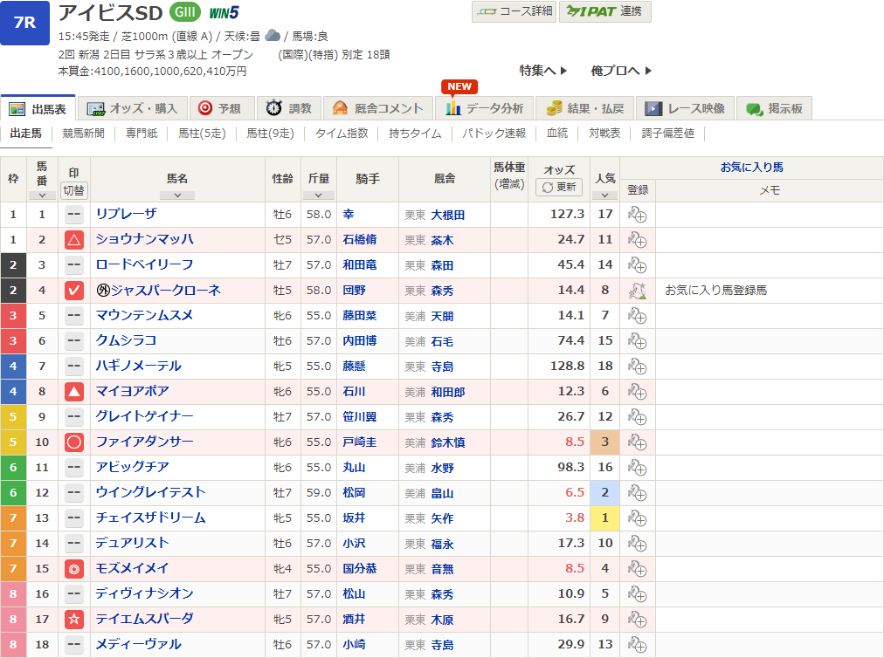The width and height of the screenshot is (884, 658).
Task: Click the オッズ 更新 refresh icon
Action: (x=546, y=189)
